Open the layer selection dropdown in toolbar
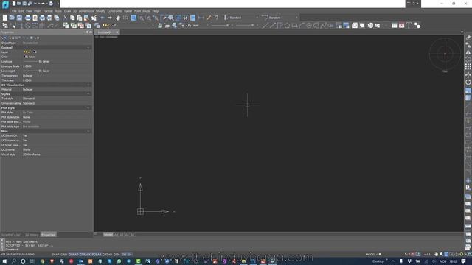This screenshot has height=265, width=472. click(x=128, y=26)
